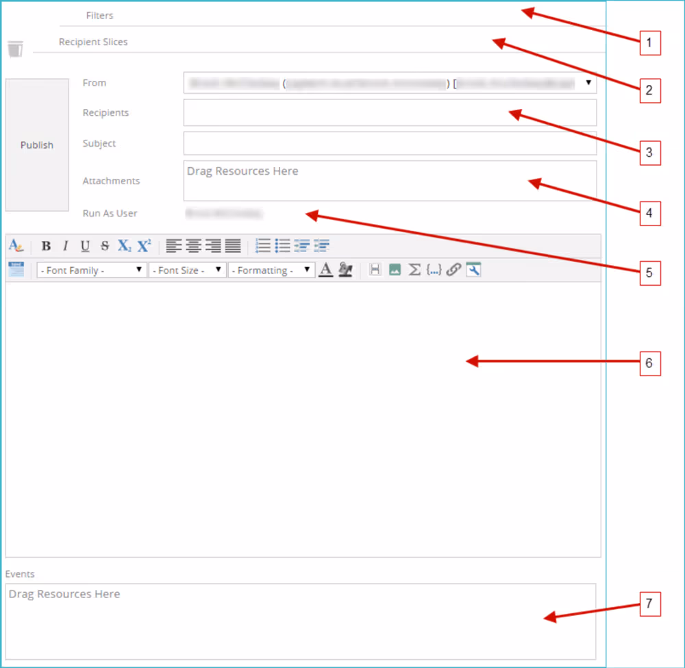Expand the Formatting dropdown
The image size is (685, 668).
tap(271, 271)
